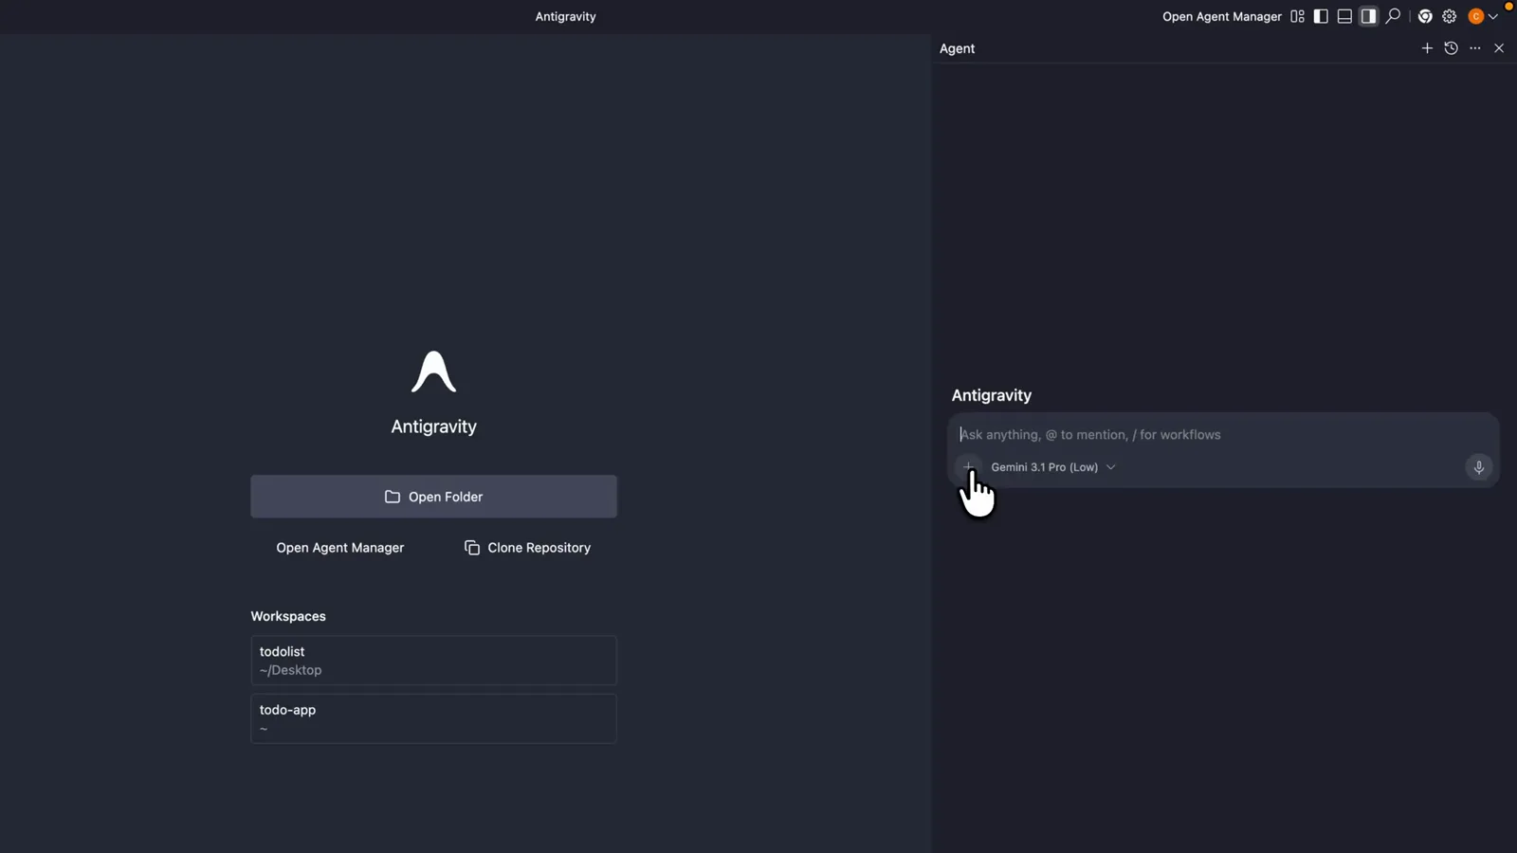Open the customize layout icon

click(1297, 16)
